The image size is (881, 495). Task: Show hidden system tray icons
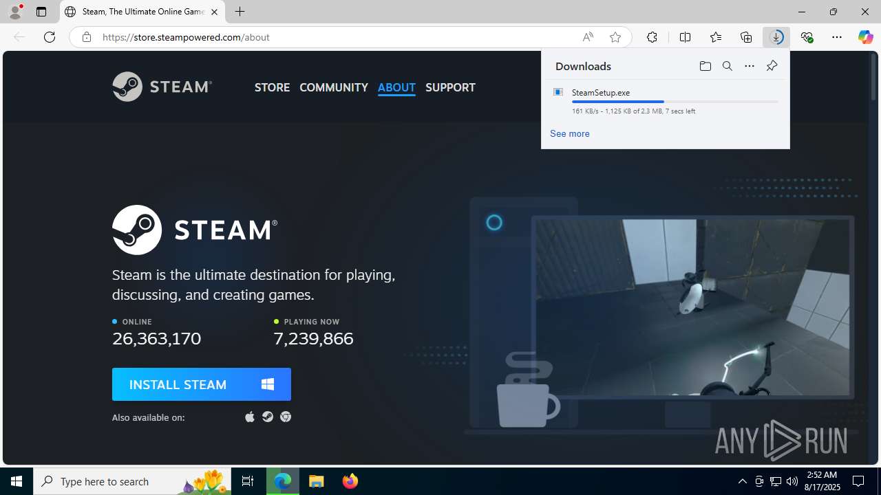click(743, 481)
